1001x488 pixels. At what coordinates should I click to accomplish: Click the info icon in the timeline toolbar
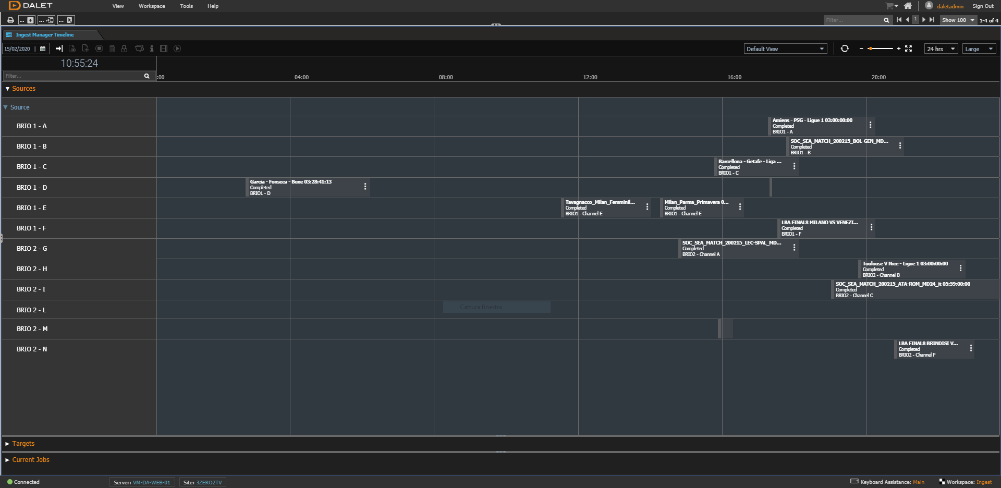tap(152, 48)
